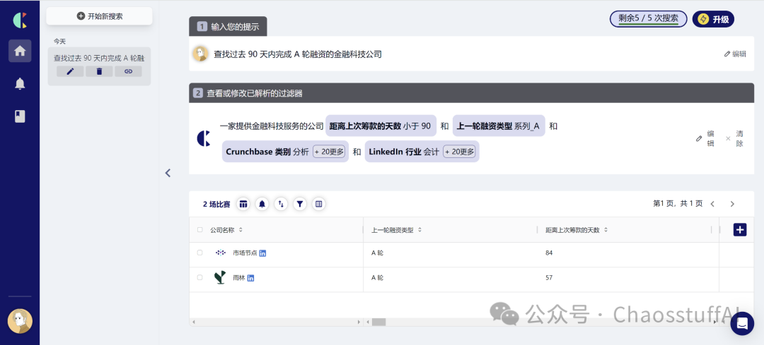
Task: Start a new search
Action: pos(100,16)
